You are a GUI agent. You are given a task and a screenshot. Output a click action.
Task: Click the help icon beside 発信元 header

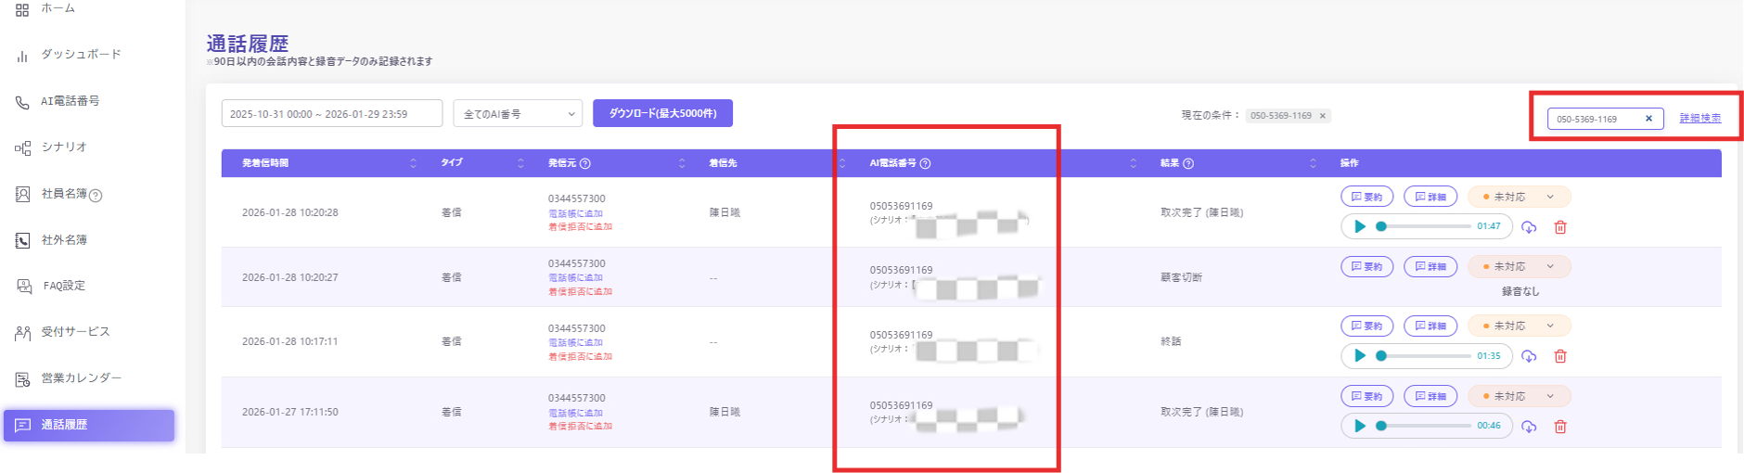point(585,163)
